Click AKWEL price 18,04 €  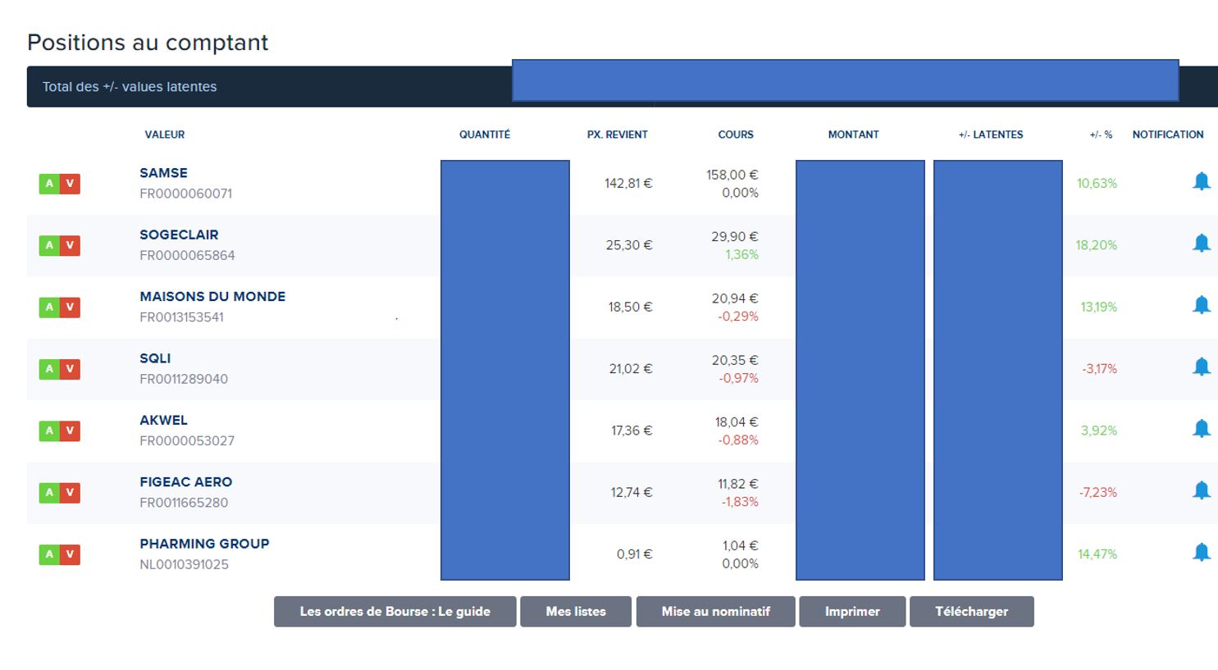coord(737,422)
